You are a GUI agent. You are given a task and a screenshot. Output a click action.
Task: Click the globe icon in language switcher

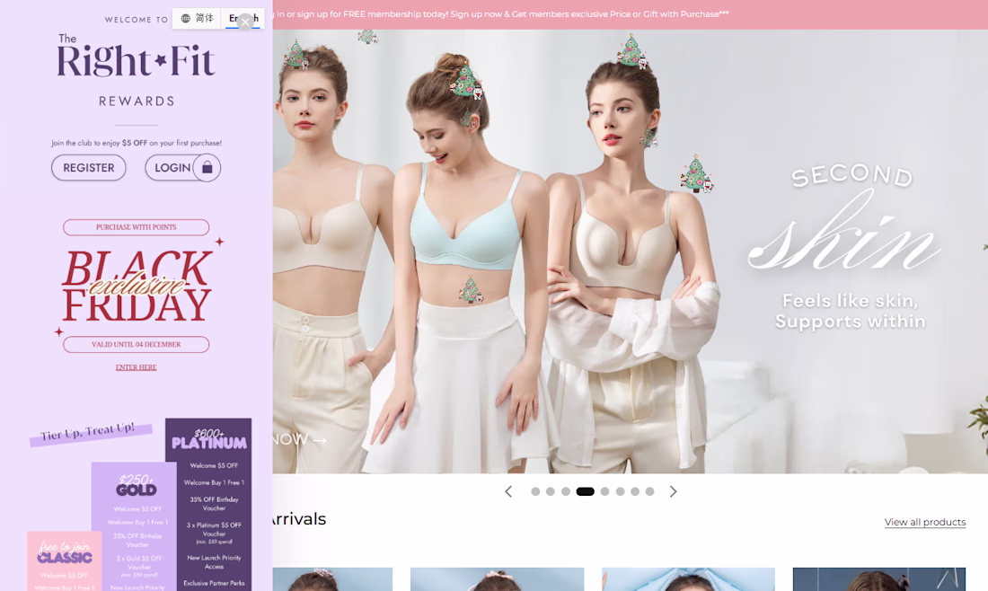coord(185,18)
